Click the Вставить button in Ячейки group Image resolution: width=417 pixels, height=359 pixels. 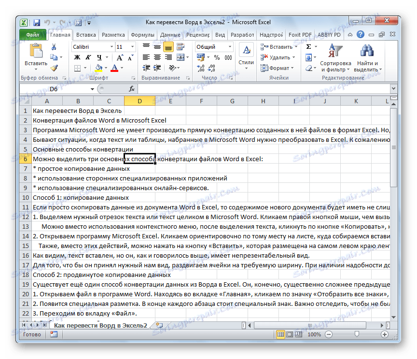coord(277,46)
